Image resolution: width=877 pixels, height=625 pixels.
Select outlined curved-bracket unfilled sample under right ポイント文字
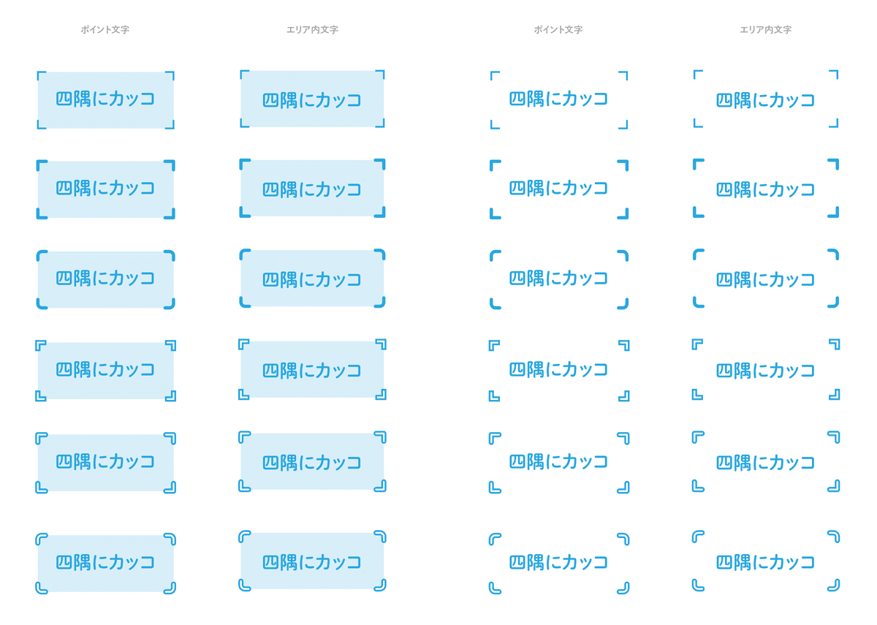pyautogui.click(x=558, y=563)
